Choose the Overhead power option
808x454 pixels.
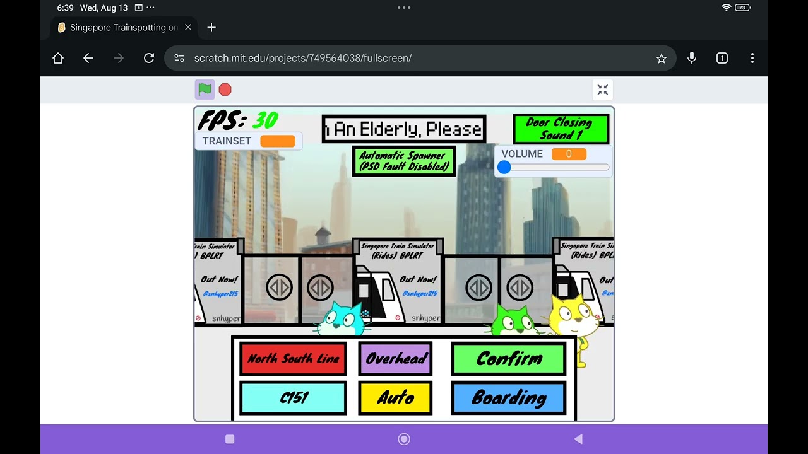(x=395, y=359)
